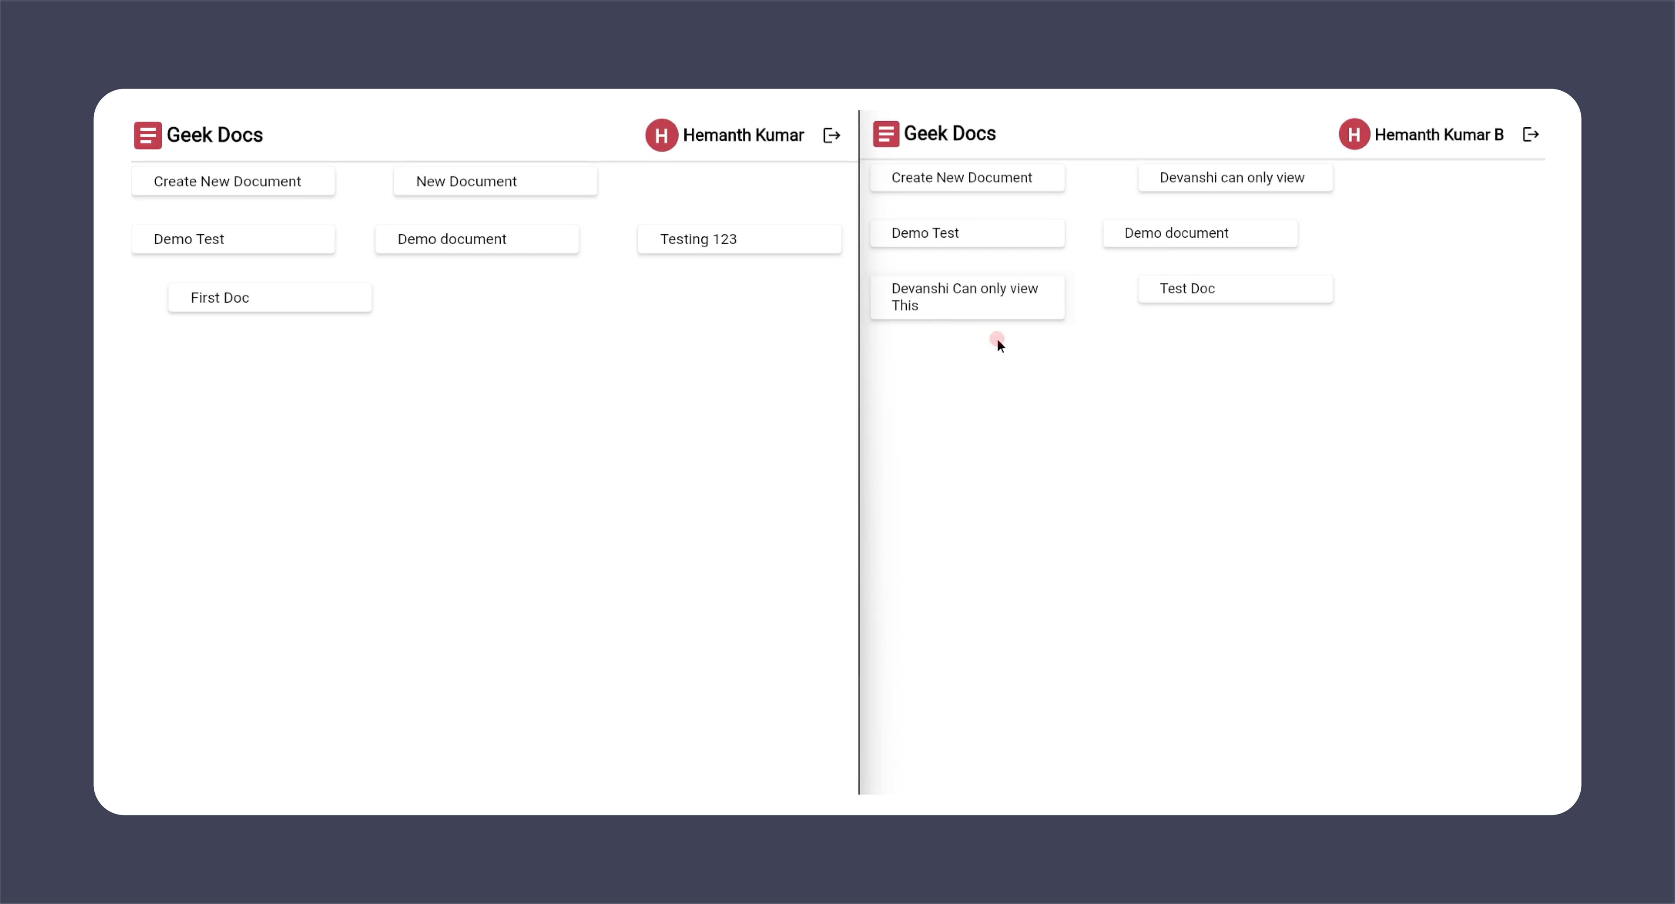Click the H avatar beside Hemanth Kumar B
This screenshot has width=1675, height=904.
pos(1354,134)
